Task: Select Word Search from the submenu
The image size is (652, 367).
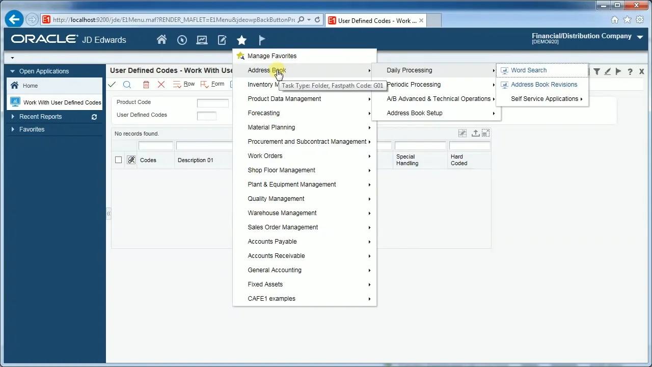Action: 528,70
